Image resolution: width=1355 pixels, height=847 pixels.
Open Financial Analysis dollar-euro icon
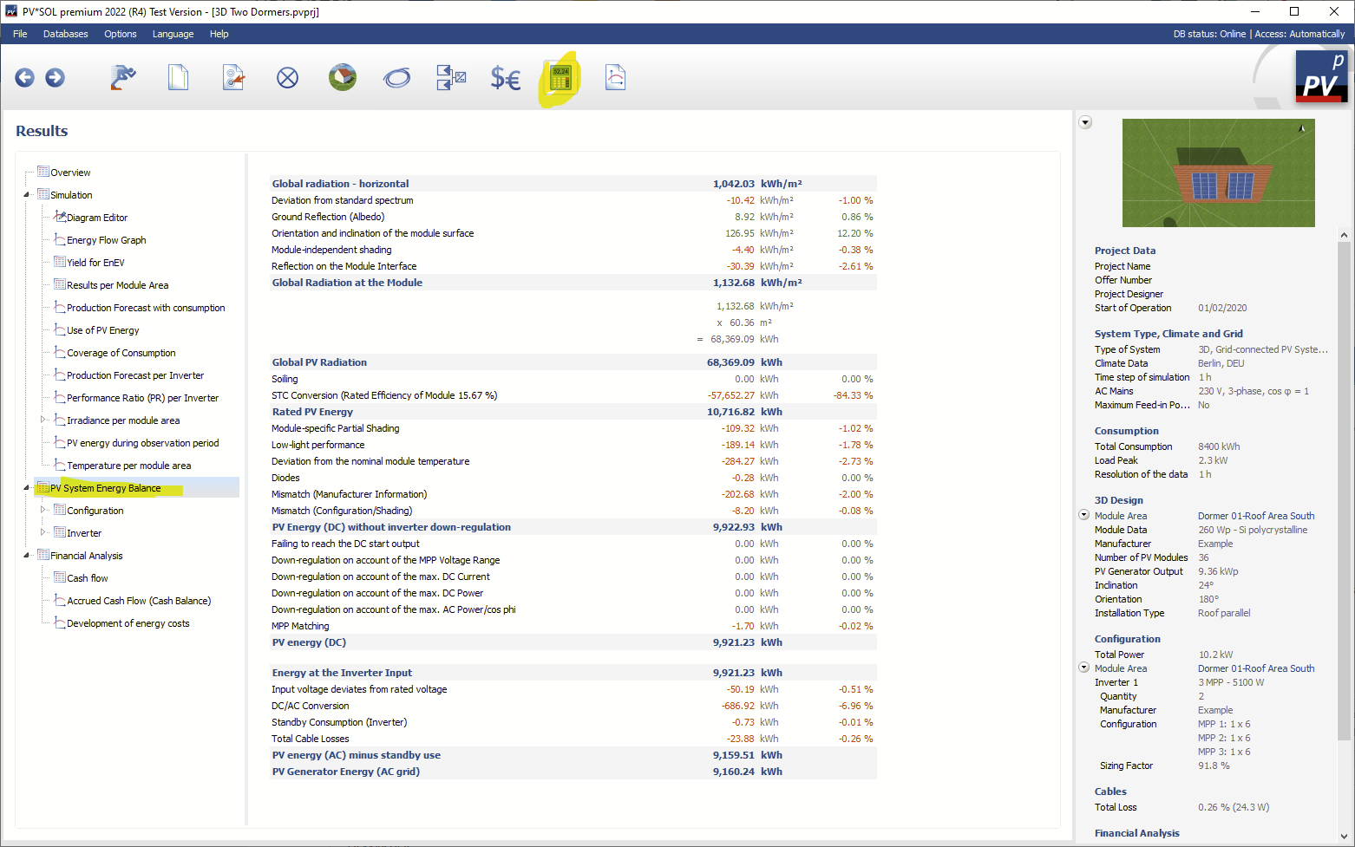pos(505,78)
